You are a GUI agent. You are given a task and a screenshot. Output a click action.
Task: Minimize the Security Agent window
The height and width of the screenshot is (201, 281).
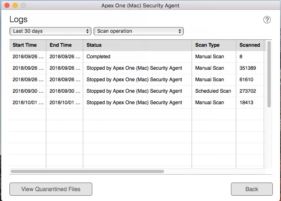click(15, 6)
